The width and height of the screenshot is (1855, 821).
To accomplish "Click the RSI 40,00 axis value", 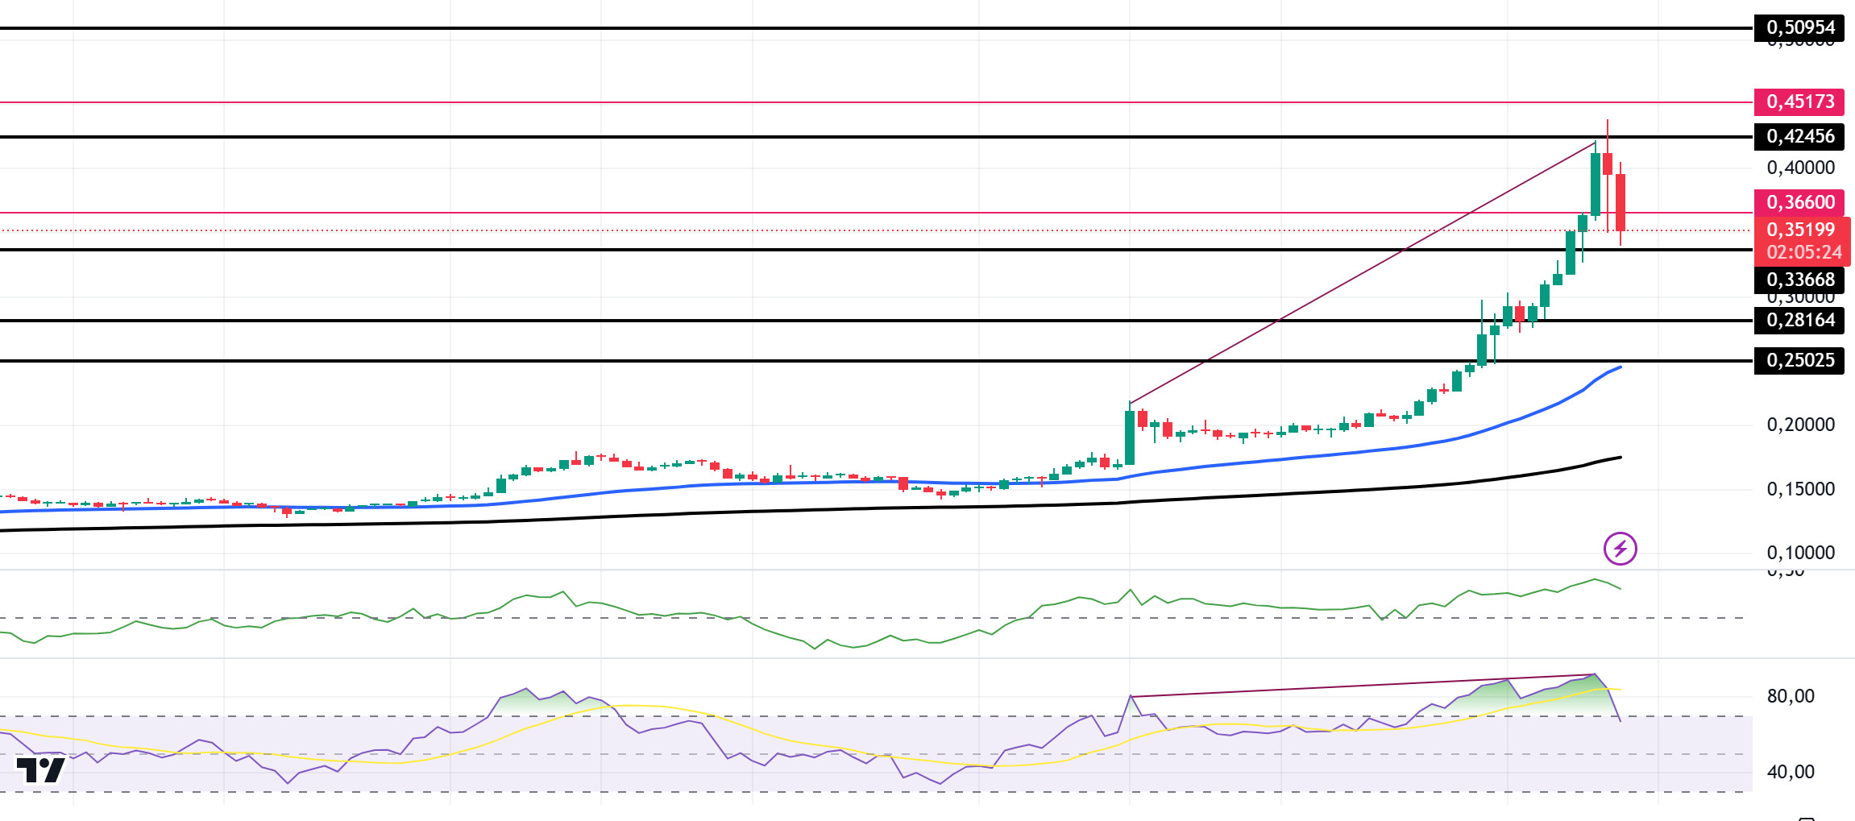I will [1791, 773].
